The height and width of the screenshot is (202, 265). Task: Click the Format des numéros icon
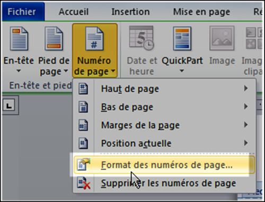point(84,164)
